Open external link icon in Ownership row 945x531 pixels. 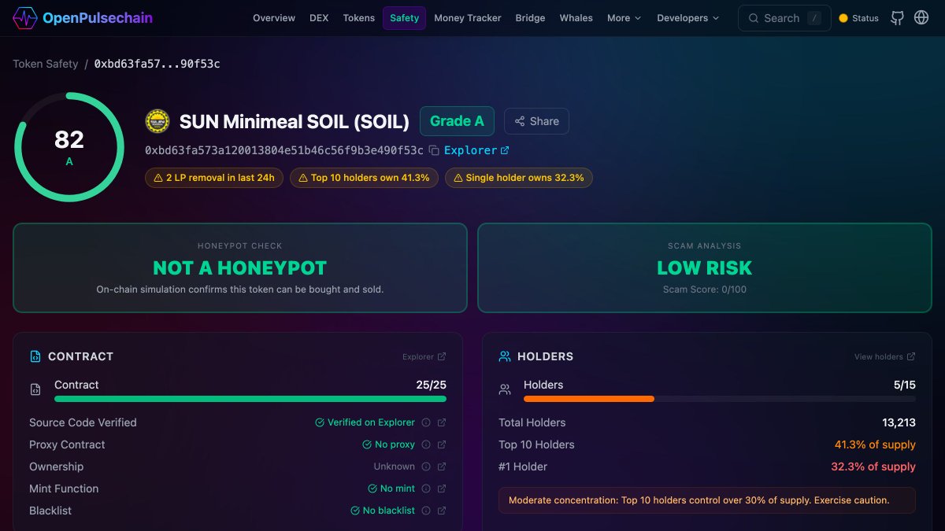(x=442, y=466)
